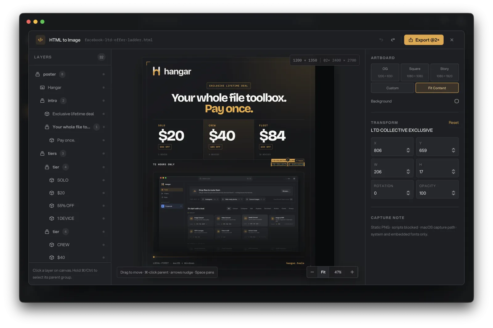Click the 1 DEVICE layer cube icon
This screenshot has width=493, height=328.
pyautogui.click(x=52, y=219)
